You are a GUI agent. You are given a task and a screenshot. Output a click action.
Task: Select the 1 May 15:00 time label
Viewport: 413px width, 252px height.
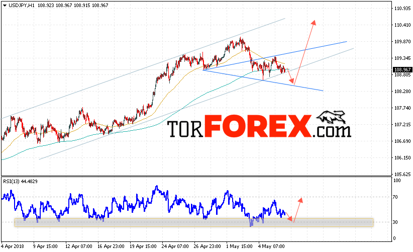240,246
